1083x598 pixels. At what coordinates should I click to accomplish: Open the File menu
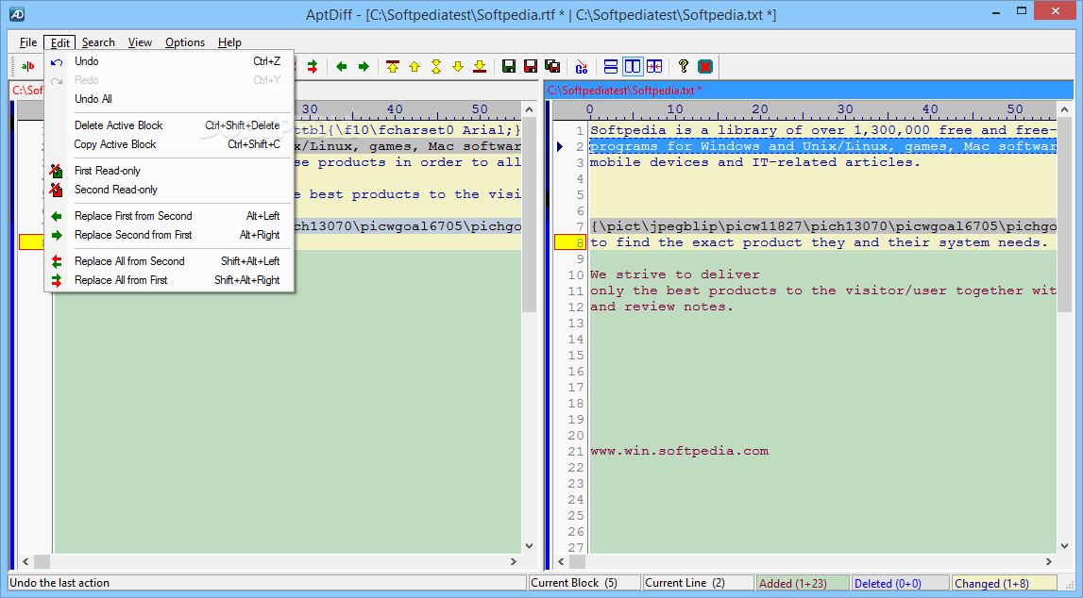pos(28,42)
